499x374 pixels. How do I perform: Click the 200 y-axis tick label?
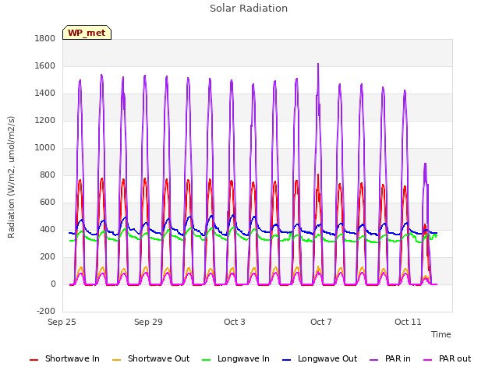pos(48,257)
